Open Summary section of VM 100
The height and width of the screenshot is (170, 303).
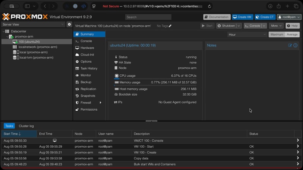[89, 34]
